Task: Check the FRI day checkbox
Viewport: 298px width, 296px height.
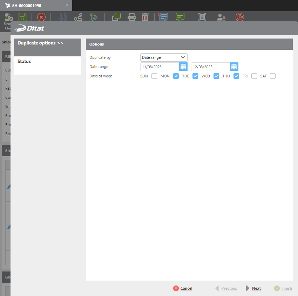Action: (254, 76)
